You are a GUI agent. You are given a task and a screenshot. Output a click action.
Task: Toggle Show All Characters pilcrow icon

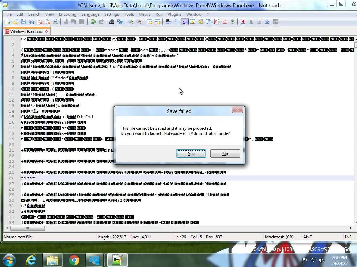pos(176,22)
